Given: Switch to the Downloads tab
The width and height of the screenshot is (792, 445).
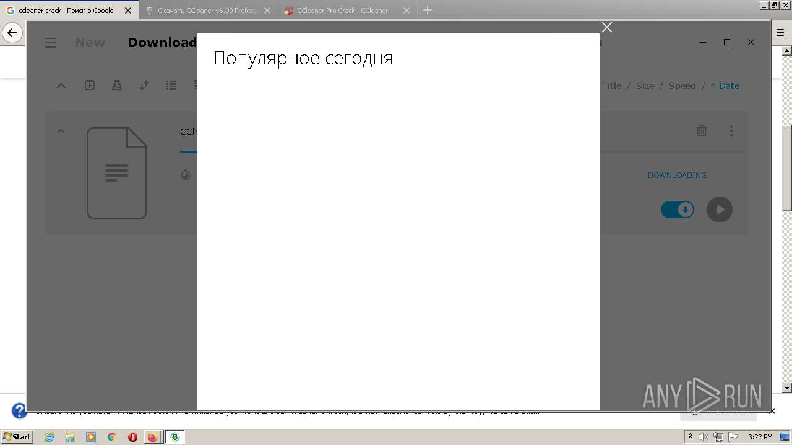Looking at the screenshot, I should (x=162, y=43).
